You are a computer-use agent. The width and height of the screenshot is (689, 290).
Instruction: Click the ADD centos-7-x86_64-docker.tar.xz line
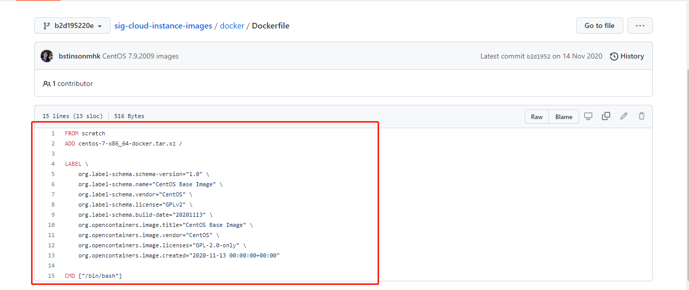[x=124, y=143]
